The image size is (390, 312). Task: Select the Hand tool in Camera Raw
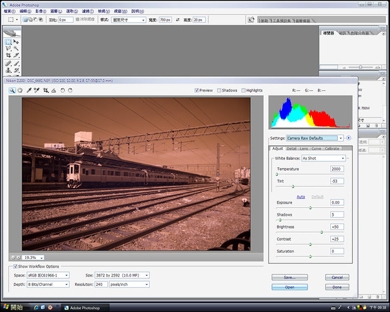19,90
